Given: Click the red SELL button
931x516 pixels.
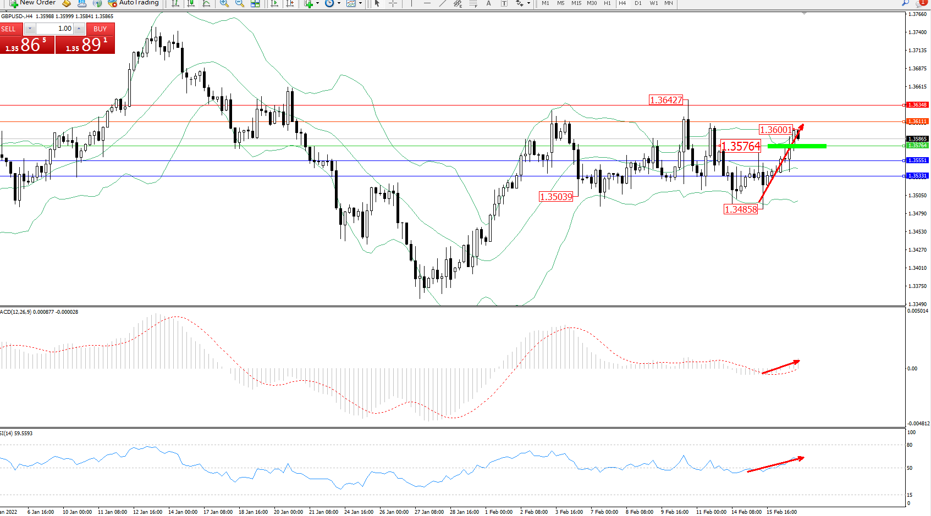Looking at the screenshot, I should click(11, 29).
